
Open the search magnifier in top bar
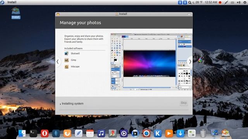[189, 3]
